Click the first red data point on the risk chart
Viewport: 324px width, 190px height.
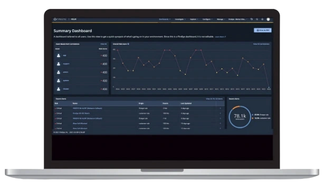tap(118, 50)
